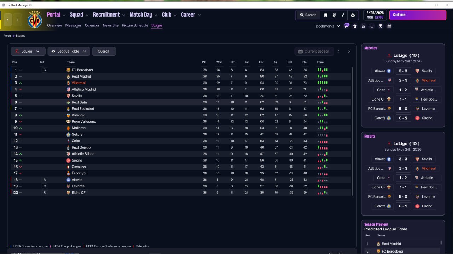Open the 5 - 0 Barcelona result in Matches

403,109
